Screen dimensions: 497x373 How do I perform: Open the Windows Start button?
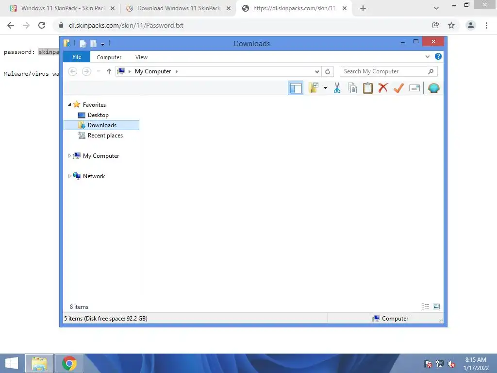coord(12,363)
